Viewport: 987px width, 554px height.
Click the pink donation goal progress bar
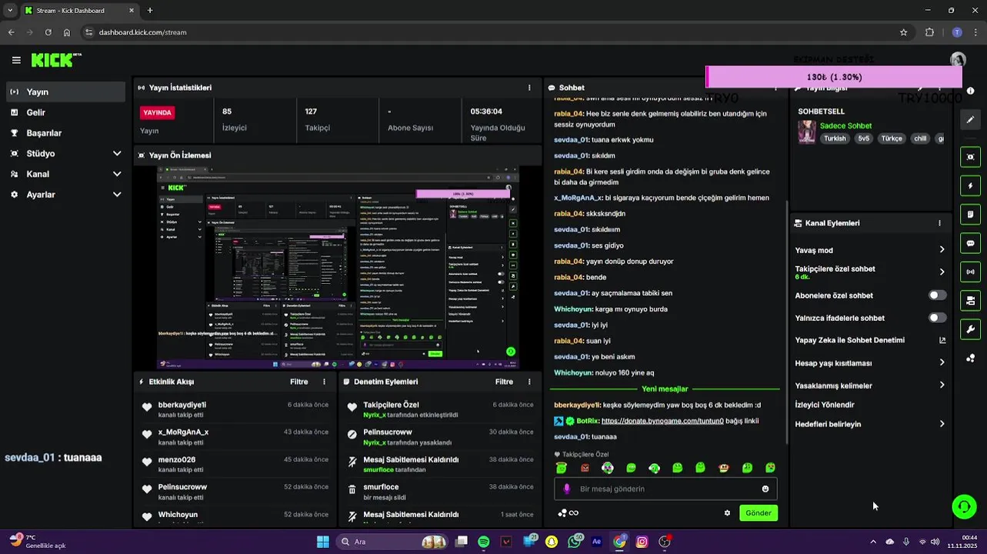click(x=834, y=77)
